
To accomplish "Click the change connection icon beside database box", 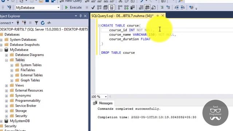I will [x=9, y=7].
